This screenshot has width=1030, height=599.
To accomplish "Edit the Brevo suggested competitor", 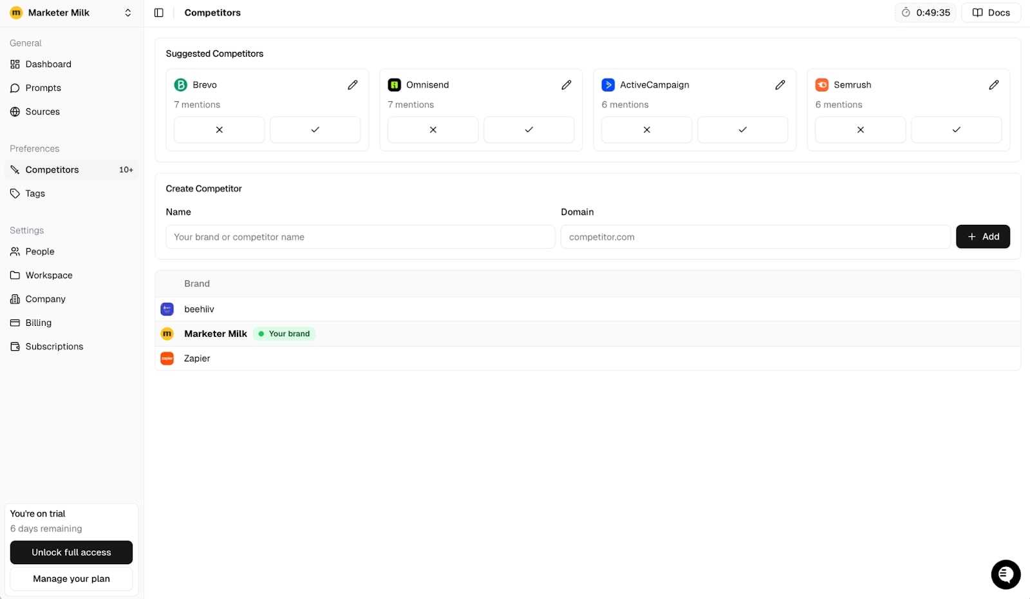I will tap(353, 85).
